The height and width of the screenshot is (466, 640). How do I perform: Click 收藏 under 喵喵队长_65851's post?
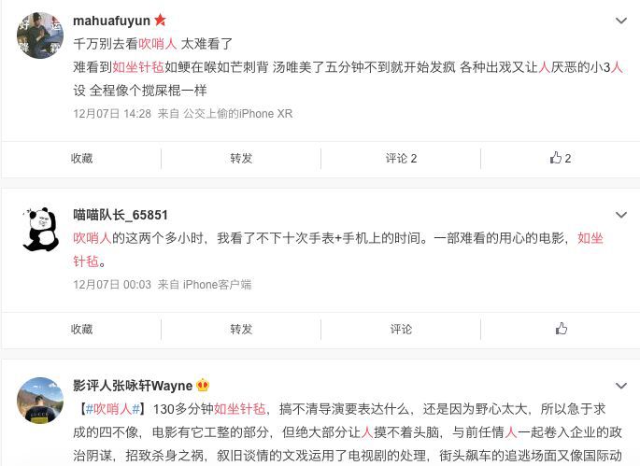[81, 329]
